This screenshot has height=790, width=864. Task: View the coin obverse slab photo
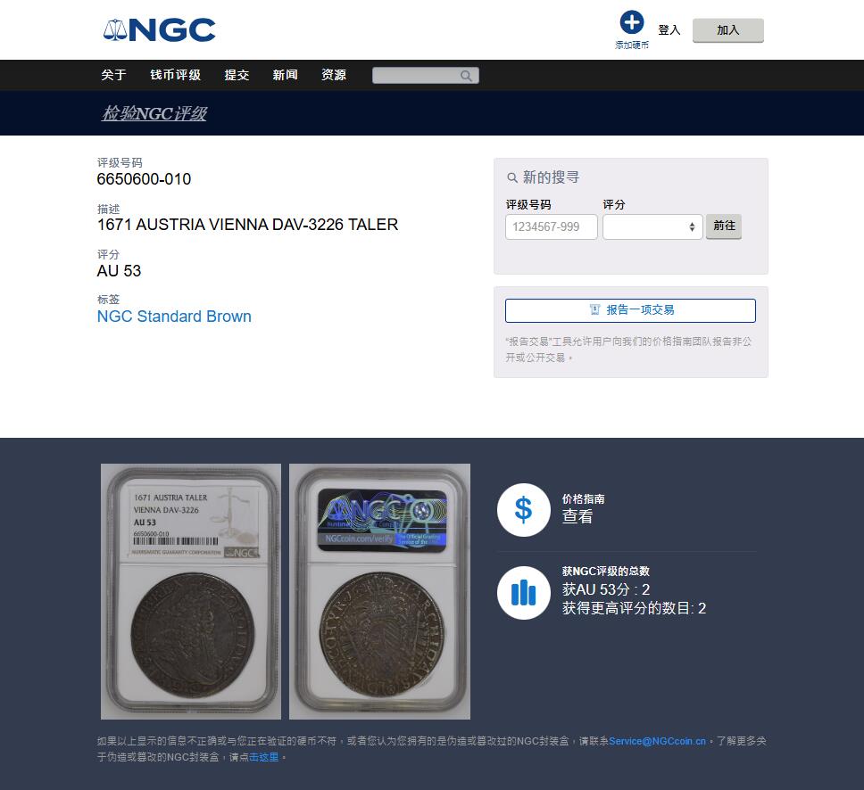(x=191, y=591)
